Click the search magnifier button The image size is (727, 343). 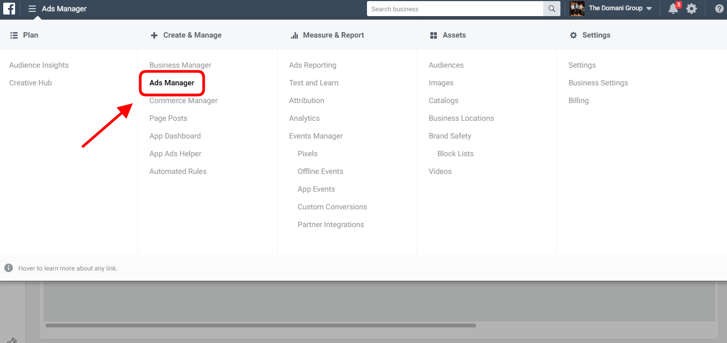[551, 9]
